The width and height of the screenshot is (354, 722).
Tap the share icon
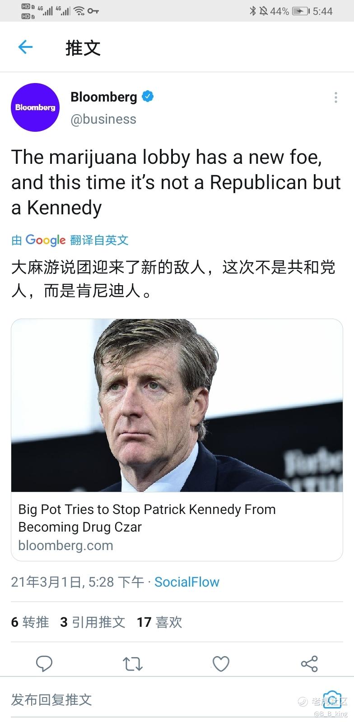(309, 664)
